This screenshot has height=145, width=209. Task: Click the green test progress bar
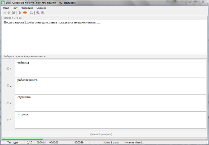click(22, 139)
